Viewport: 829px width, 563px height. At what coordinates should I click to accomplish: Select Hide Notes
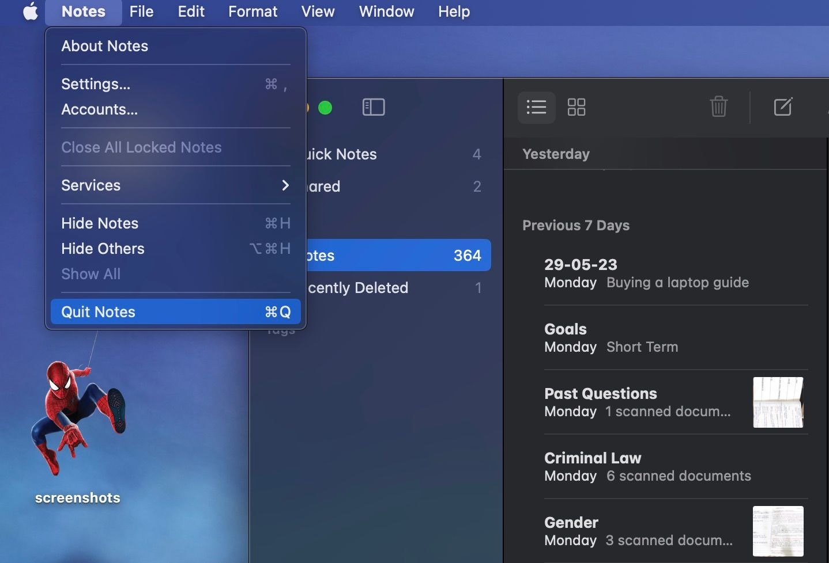175,223
